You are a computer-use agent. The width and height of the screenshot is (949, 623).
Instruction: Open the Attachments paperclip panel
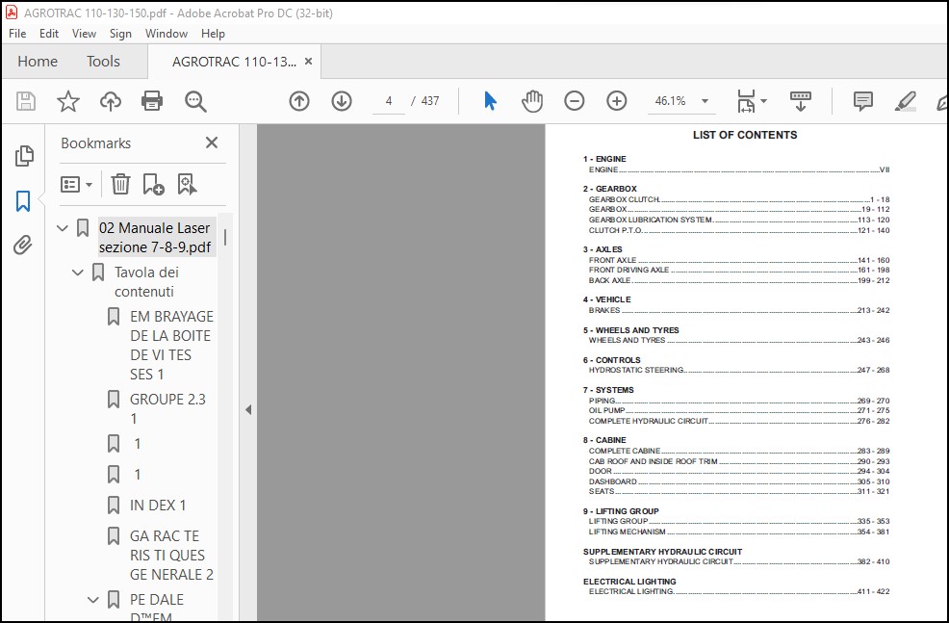point(23,246)
